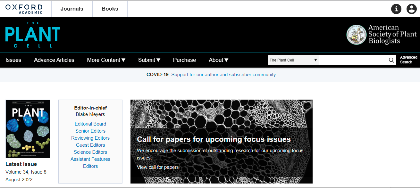Expand the Submit dropdown menu
Image resolution: width=420 pixels, height=188 pixels.
tap(149, 60)
